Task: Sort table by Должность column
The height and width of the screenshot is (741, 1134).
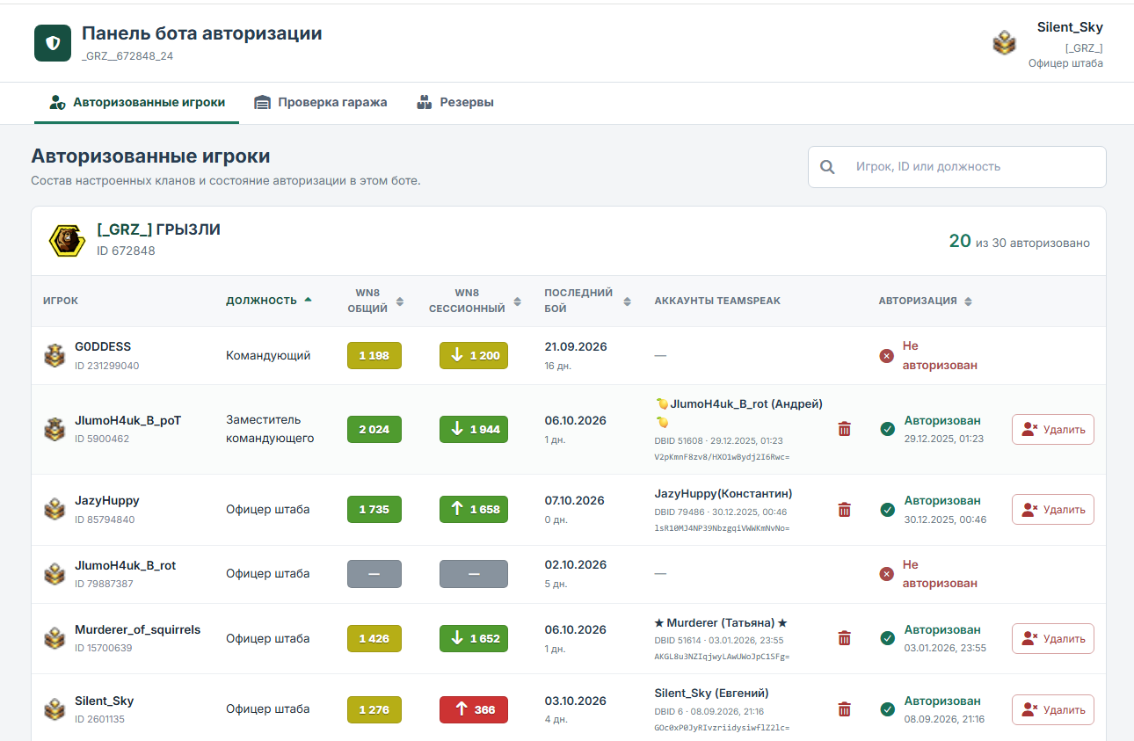Action: (x=269, y=301)
